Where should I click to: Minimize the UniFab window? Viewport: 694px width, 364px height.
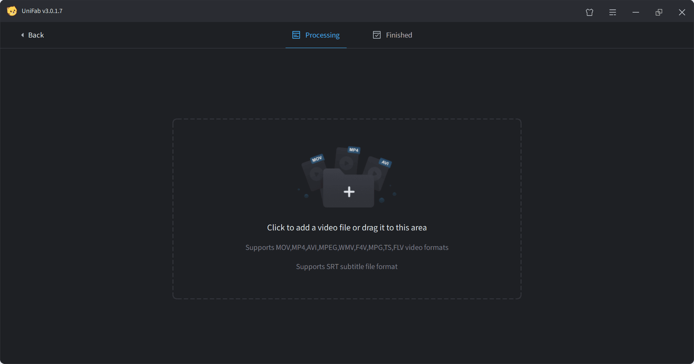point(636,12)
